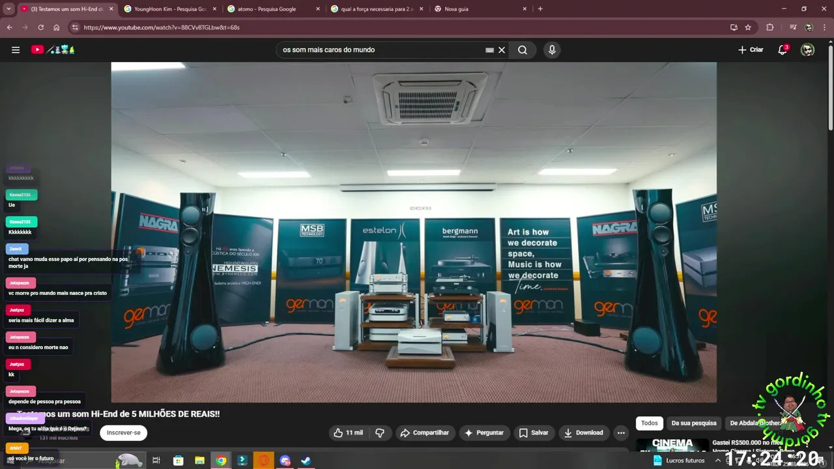Image resolution: width=834 pixels, height=469 pixels.
Task: Install the app via the address bar icon
Action: (734, 27)
